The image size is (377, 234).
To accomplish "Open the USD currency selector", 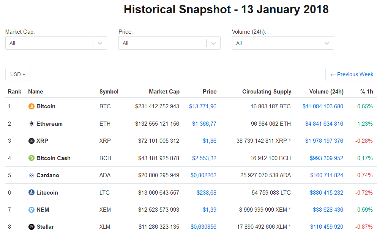I will [x=18, y=74].
